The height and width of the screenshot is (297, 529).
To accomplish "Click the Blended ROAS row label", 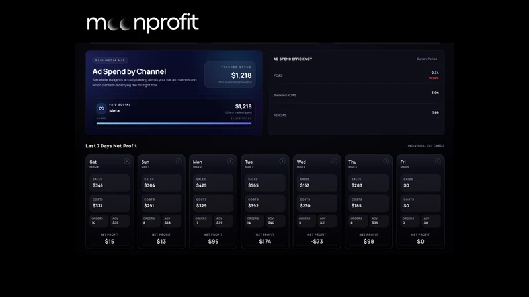I will pyautogui.click(x=285, y=95).
